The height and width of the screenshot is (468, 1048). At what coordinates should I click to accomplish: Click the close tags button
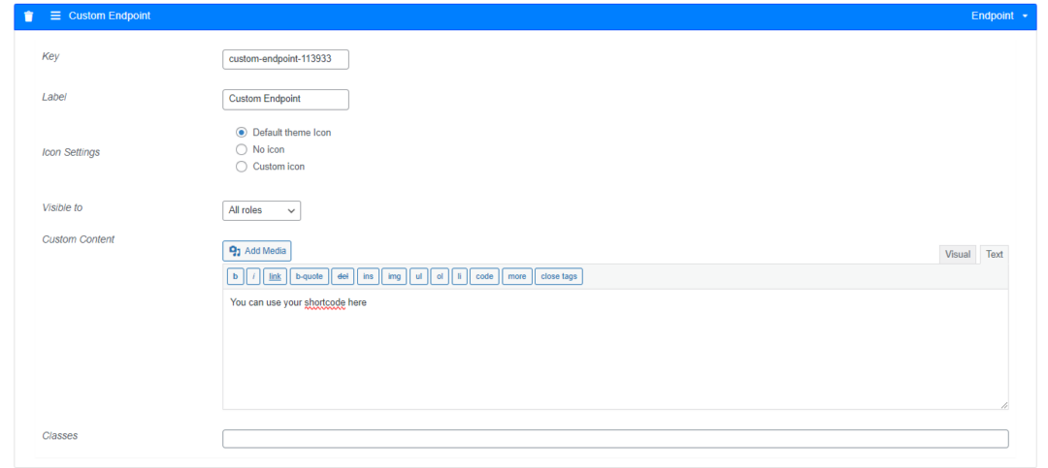click(x=559, y=276)
